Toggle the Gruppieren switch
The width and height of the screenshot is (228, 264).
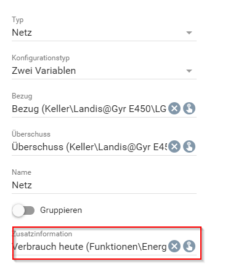pyautogui.click(x=23, y=210)
